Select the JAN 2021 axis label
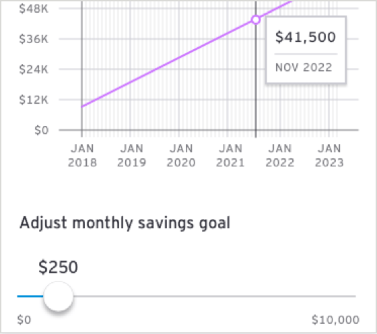The image size is (377, 334). (230, 156)
